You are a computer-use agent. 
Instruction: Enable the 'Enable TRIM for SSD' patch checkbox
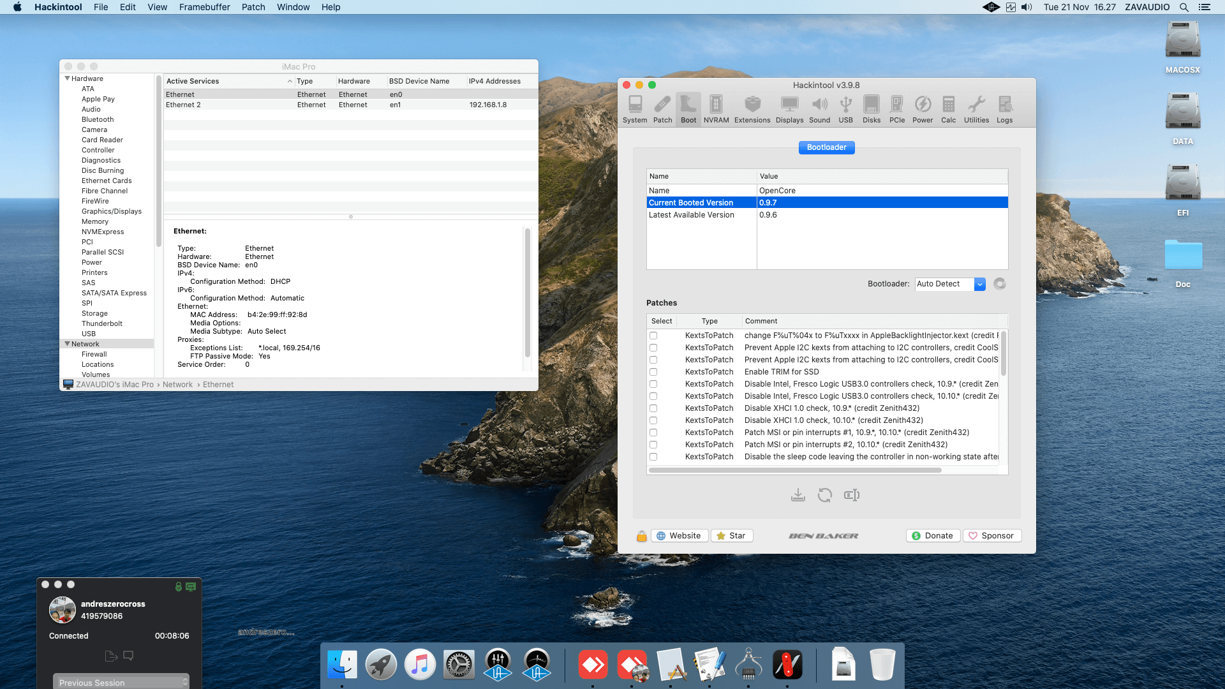(653, 372)
